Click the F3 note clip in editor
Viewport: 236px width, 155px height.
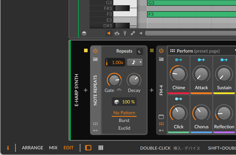(x=191, y=14)
